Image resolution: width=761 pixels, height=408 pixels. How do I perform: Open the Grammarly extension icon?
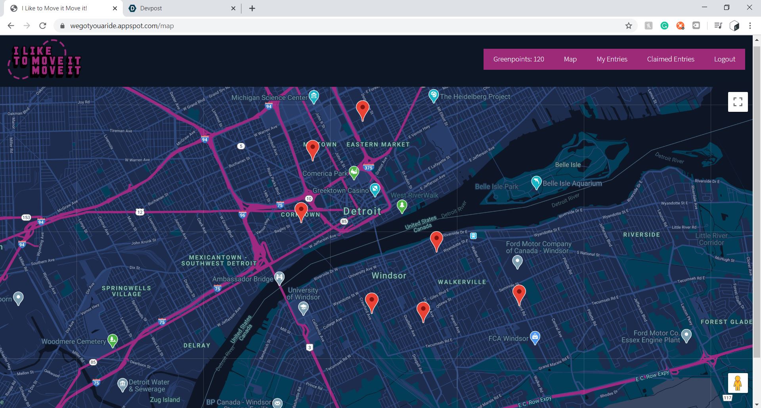pos(665,26)
